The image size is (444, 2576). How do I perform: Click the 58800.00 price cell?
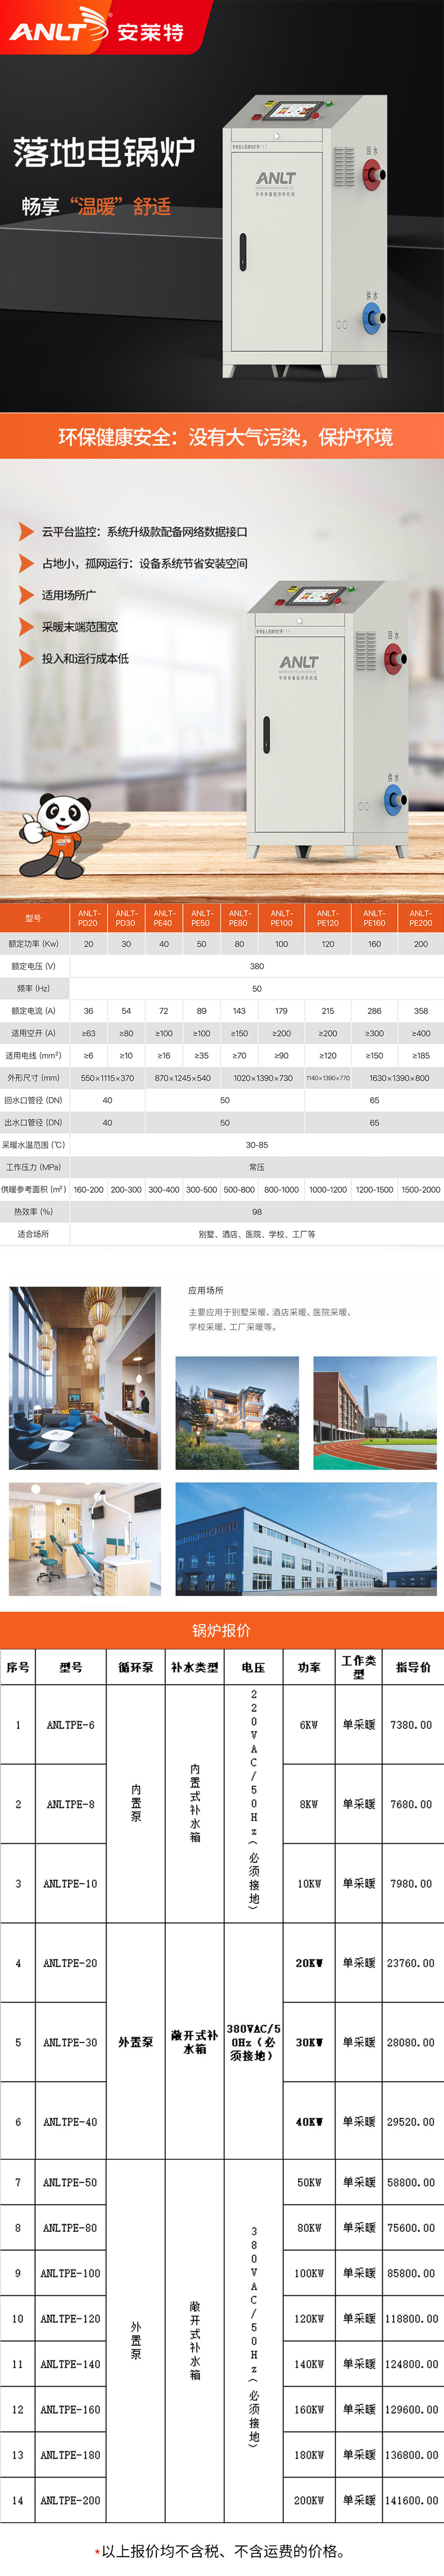(412, 2182)
